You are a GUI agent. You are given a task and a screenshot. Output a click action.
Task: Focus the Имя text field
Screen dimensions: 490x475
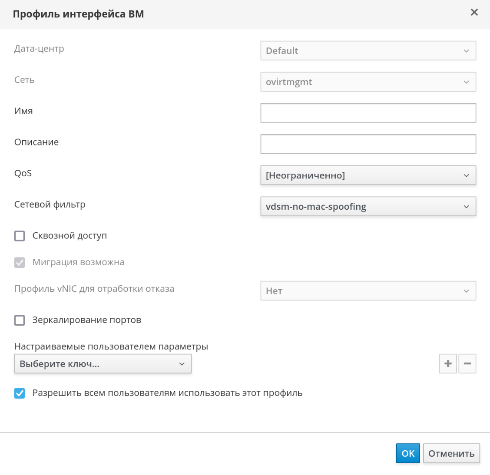click(x=368, y=113)
